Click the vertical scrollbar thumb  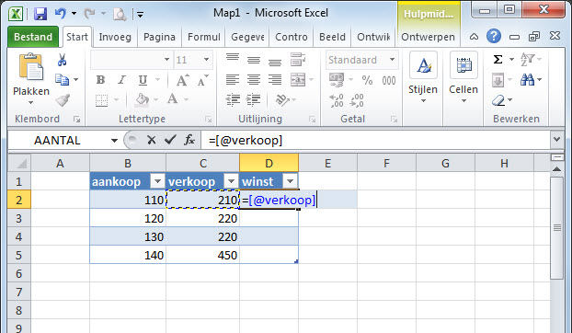(557, 228)
